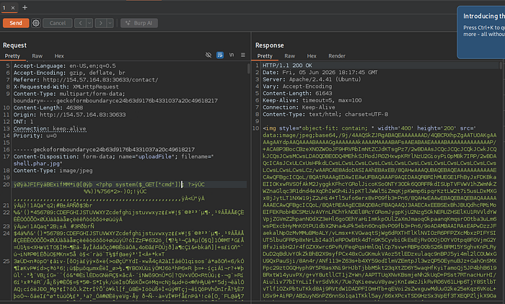Add a new Repeater tab
The image size is (505, 304).
pyautogui.click(x=25, y=7)
